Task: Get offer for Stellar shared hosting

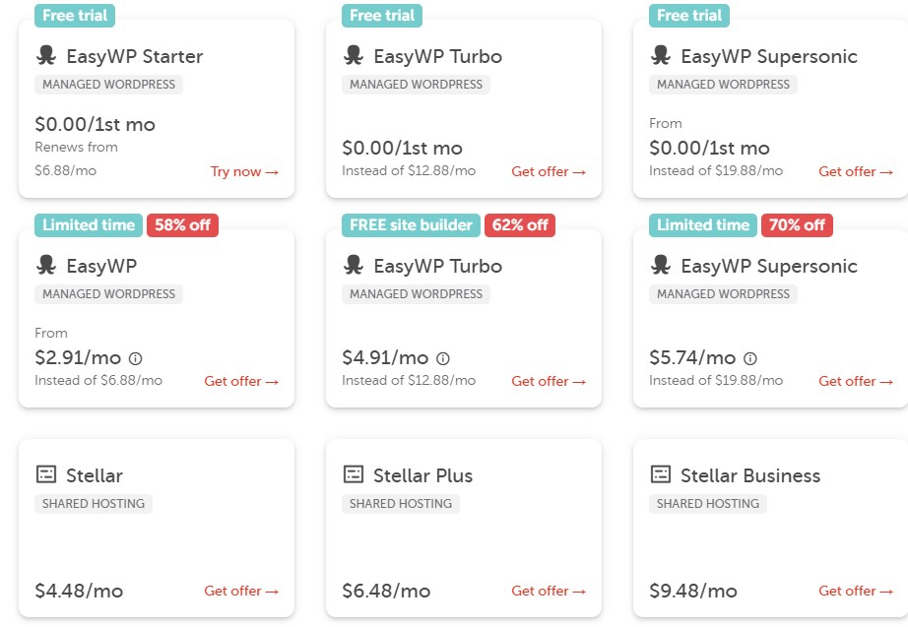Action: [x=241, y=591]
